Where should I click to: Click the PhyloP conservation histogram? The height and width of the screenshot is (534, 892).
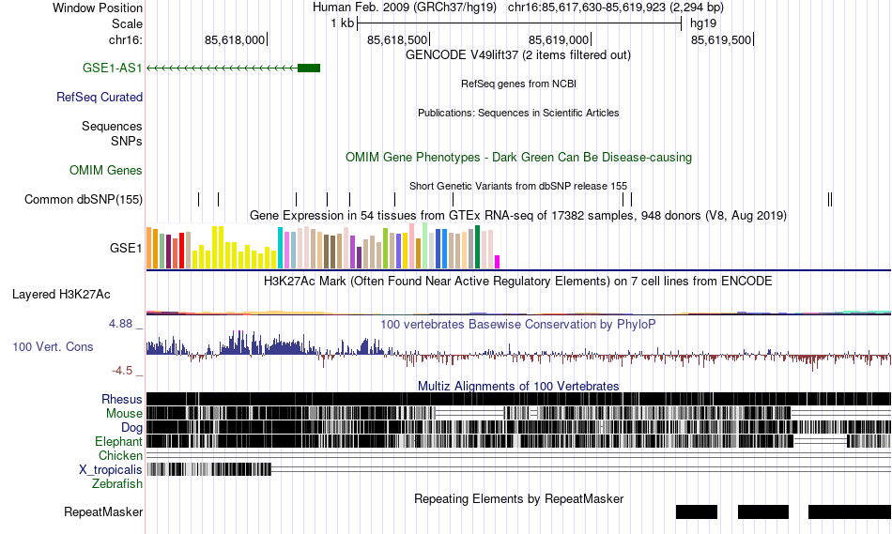tap(518, 350)
